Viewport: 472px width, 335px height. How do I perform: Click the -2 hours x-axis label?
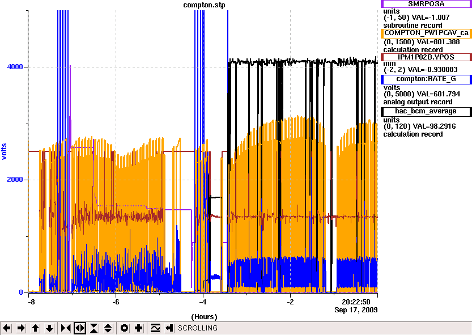290,302
